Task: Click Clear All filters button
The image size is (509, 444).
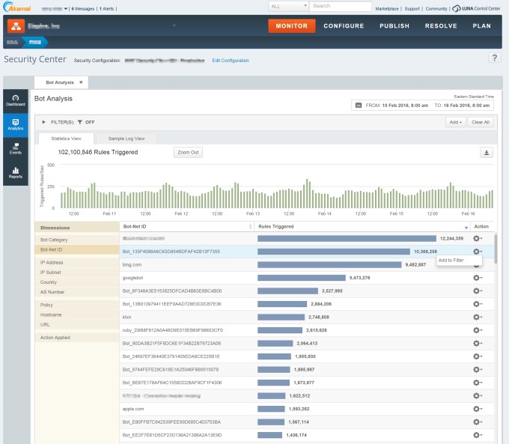Action: point(480,121)
